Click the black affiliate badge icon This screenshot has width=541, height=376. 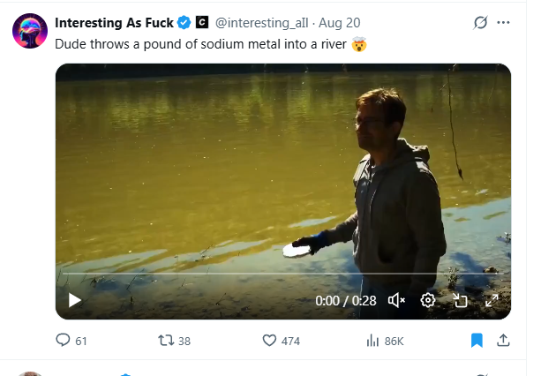(x=201, y=23)
